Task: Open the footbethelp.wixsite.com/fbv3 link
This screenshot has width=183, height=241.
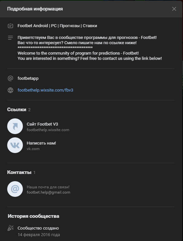Action: (x=45, y=90)
